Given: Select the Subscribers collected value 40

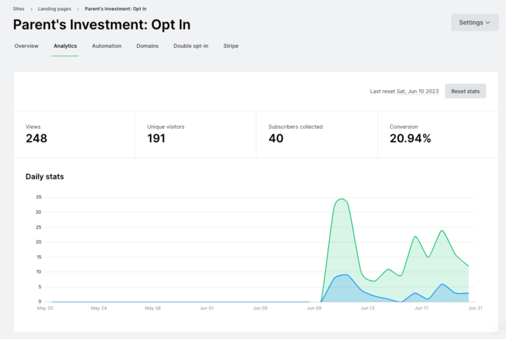Looking at the screenshot, I should click(276, 139).
